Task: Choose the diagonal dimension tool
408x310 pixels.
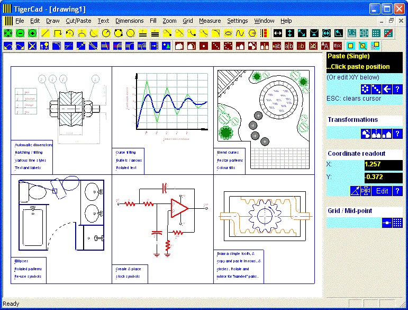Action: 302,33
